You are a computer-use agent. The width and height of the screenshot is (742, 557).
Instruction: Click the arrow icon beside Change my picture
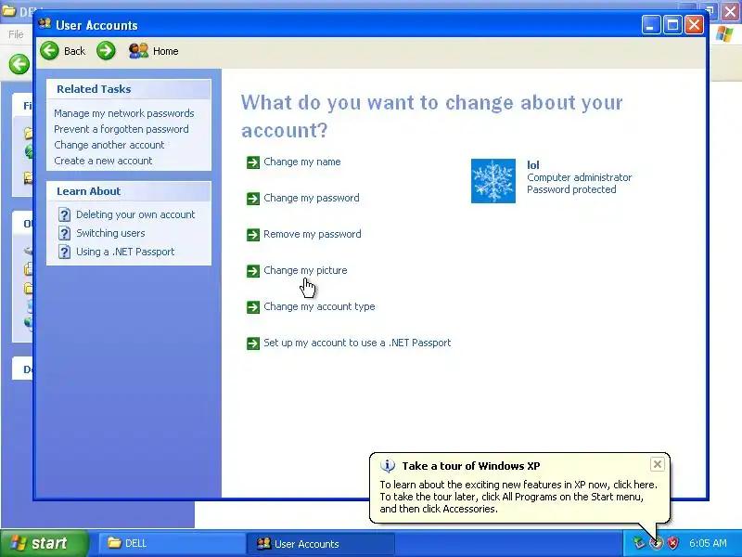coord(253,271)
